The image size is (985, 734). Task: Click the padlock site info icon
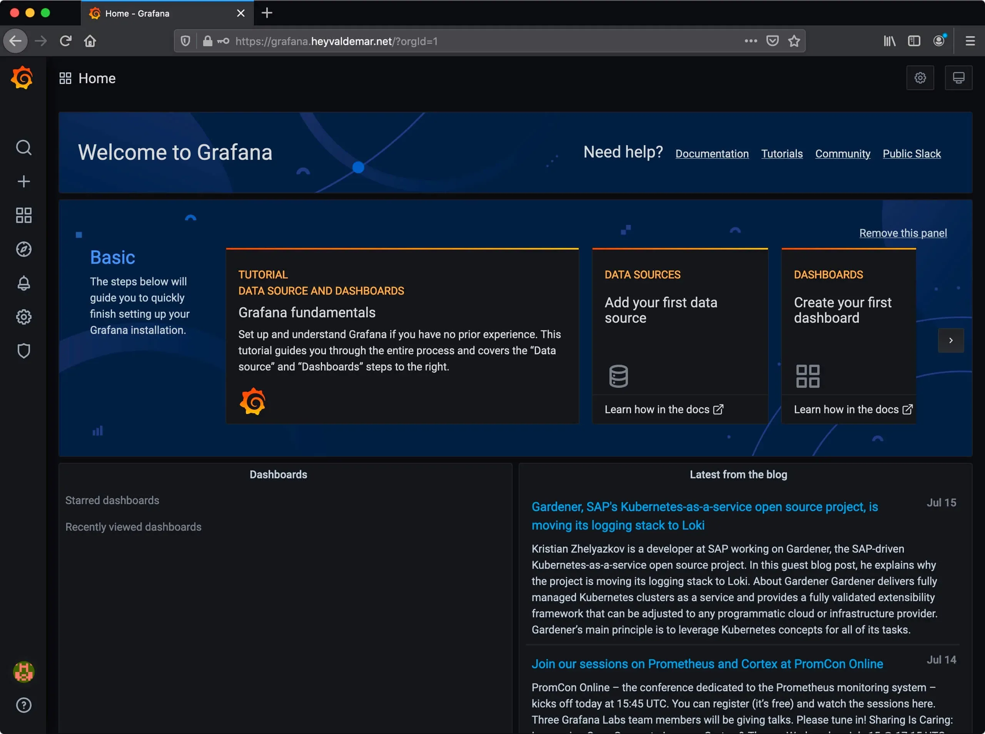pyautogui.click(x=207, y=41)
